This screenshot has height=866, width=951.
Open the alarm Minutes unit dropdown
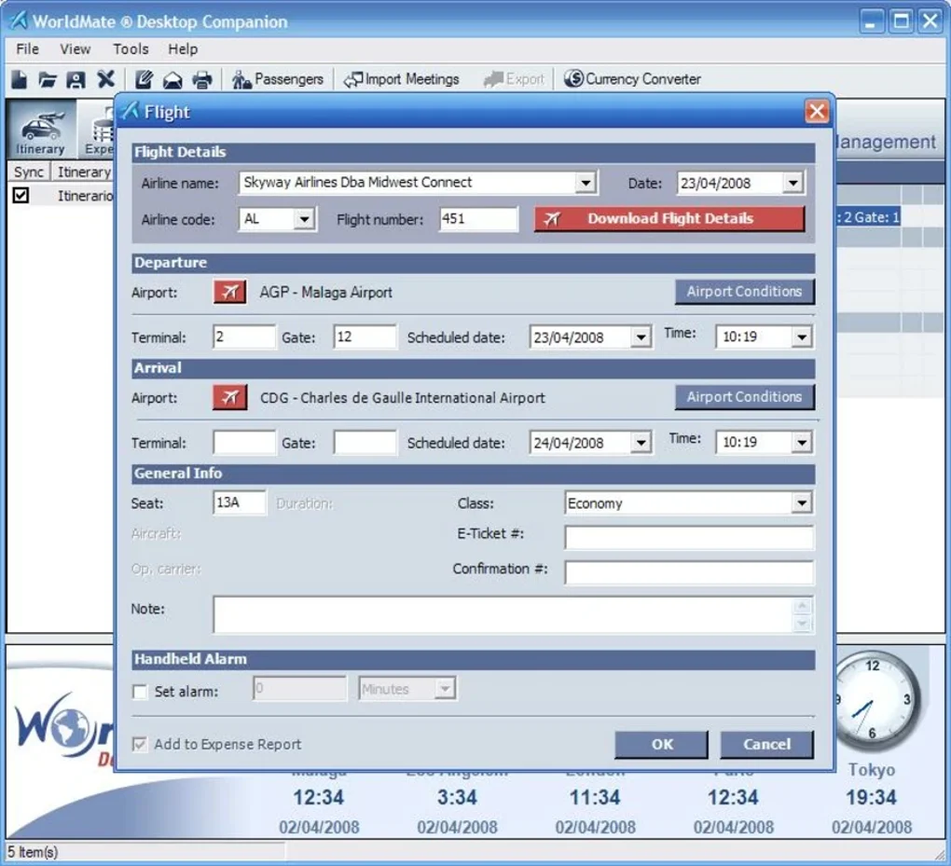(445, 689)
